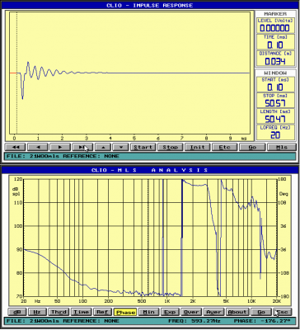
Task: Click the Aver averaging button
Action: (x=214, y=312)
